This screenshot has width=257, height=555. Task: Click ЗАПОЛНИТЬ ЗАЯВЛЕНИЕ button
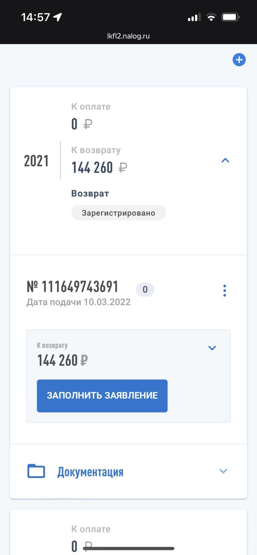coord(102,396)
